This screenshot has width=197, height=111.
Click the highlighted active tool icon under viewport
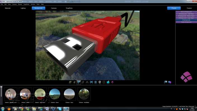click(x=79, y=82)
